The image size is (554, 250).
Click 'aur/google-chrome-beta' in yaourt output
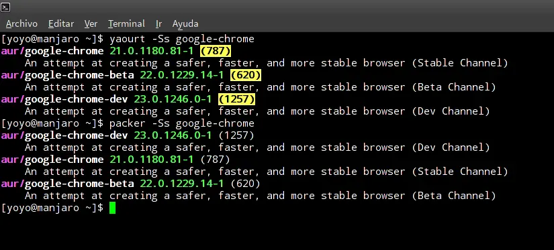[67, 75]
